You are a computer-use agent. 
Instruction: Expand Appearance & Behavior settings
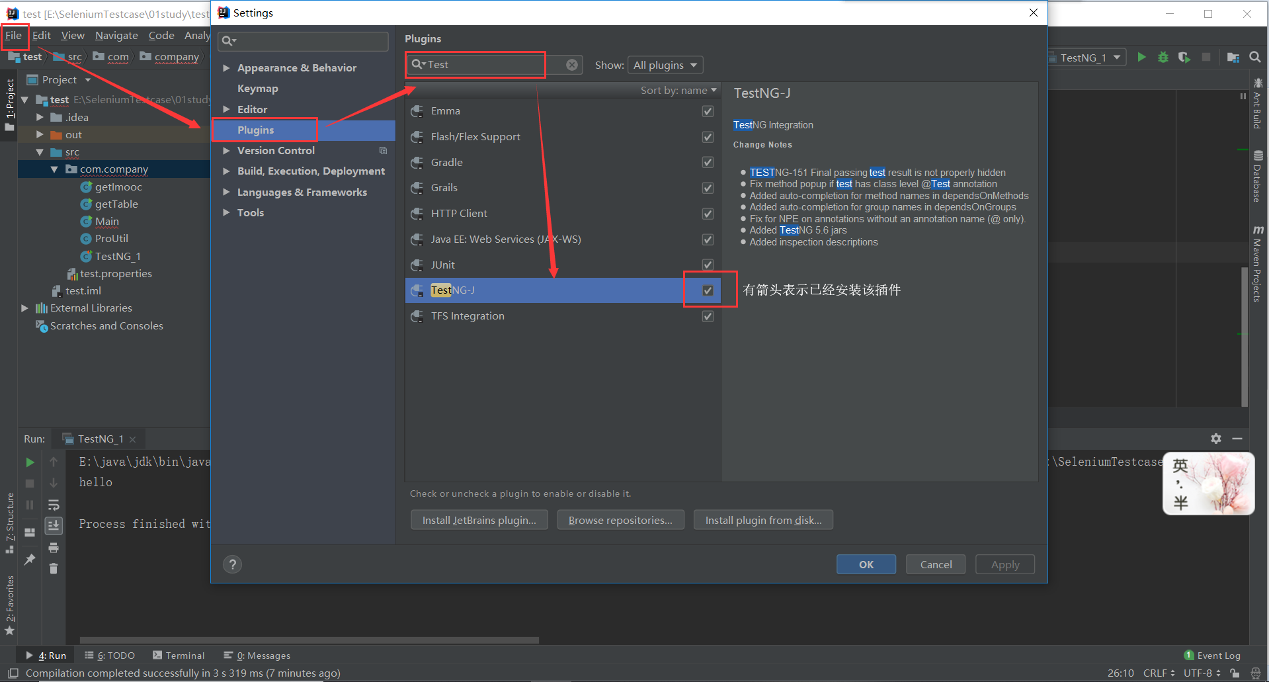click(226, 68)
